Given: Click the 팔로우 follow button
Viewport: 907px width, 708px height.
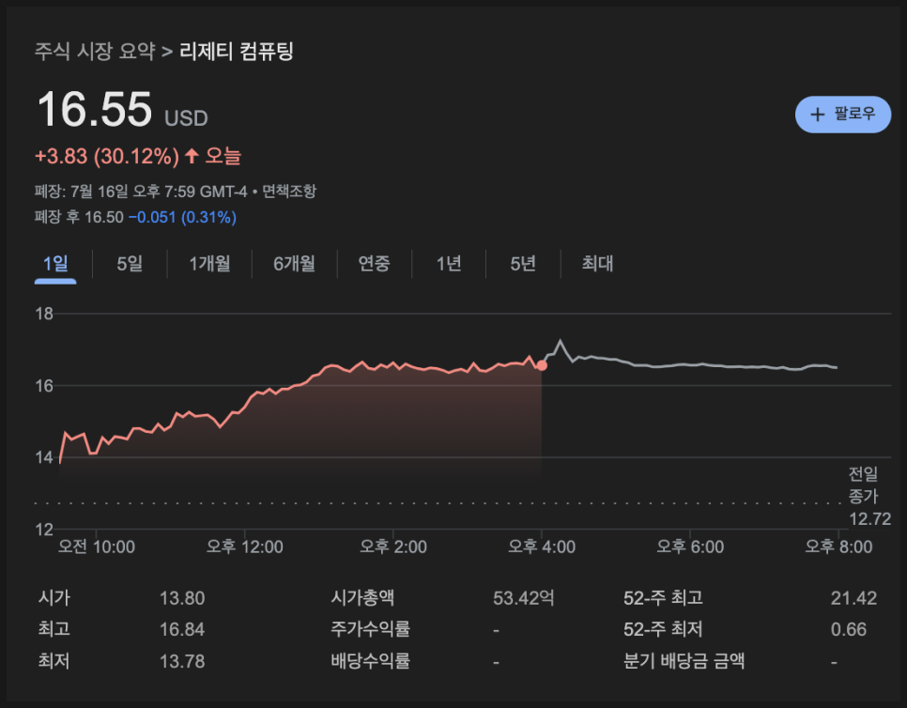Looking at the screenshot, I should pos(843,114).
